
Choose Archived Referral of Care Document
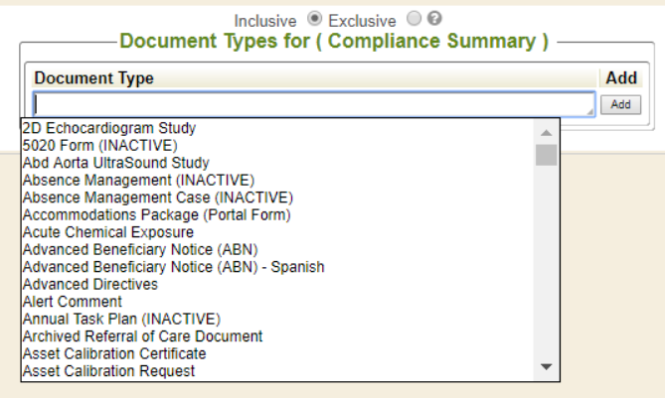(142, 336)
